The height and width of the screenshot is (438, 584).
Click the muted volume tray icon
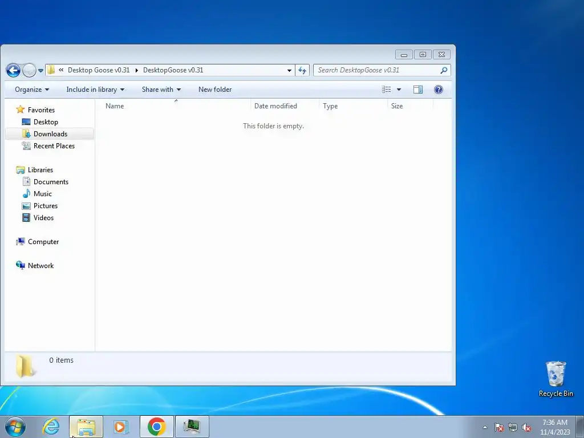point(526,427)
